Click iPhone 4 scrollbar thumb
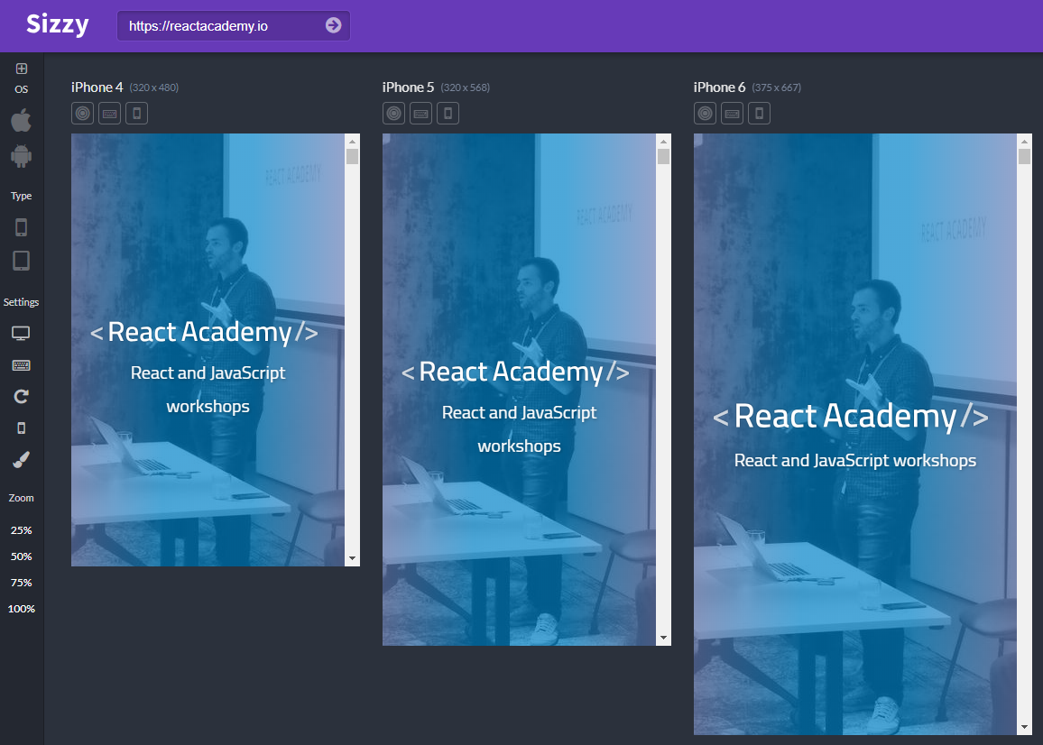Screen dimensions: 1043x745 [353, 156]
